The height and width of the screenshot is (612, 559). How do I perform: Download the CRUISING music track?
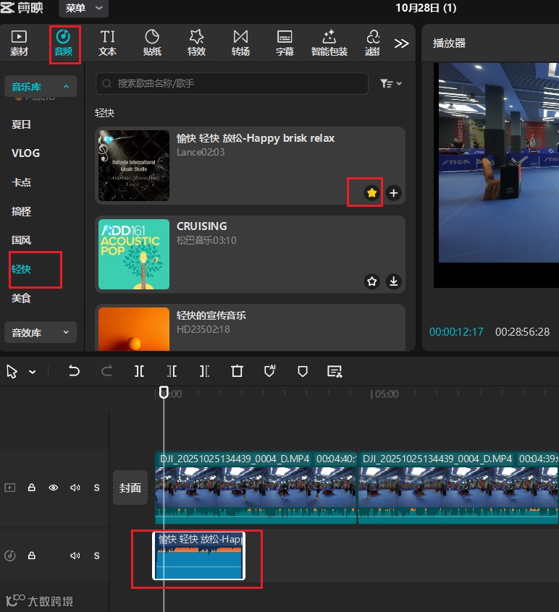393,281
